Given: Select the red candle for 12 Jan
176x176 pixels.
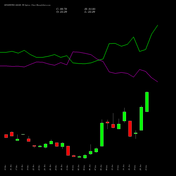Looking at the screenshot, I should (113, 126).
